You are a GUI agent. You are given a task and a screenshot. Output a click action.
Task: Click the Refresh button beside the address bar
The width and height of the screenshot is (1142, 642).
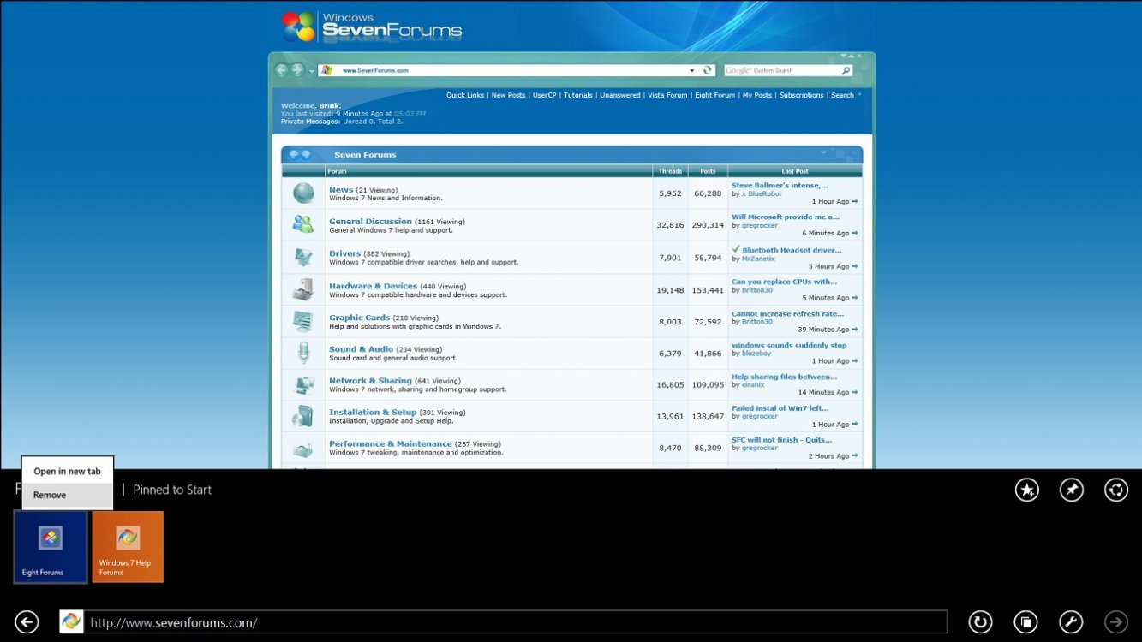tap(980, 622)
